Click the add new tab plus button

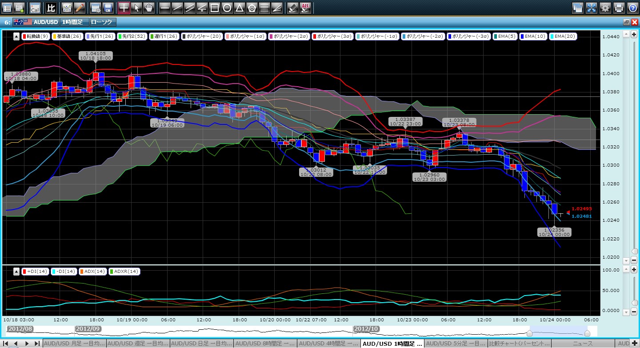click(635, 344)
